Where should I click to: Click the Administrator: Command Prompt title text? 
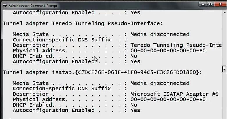click(33, 6)
